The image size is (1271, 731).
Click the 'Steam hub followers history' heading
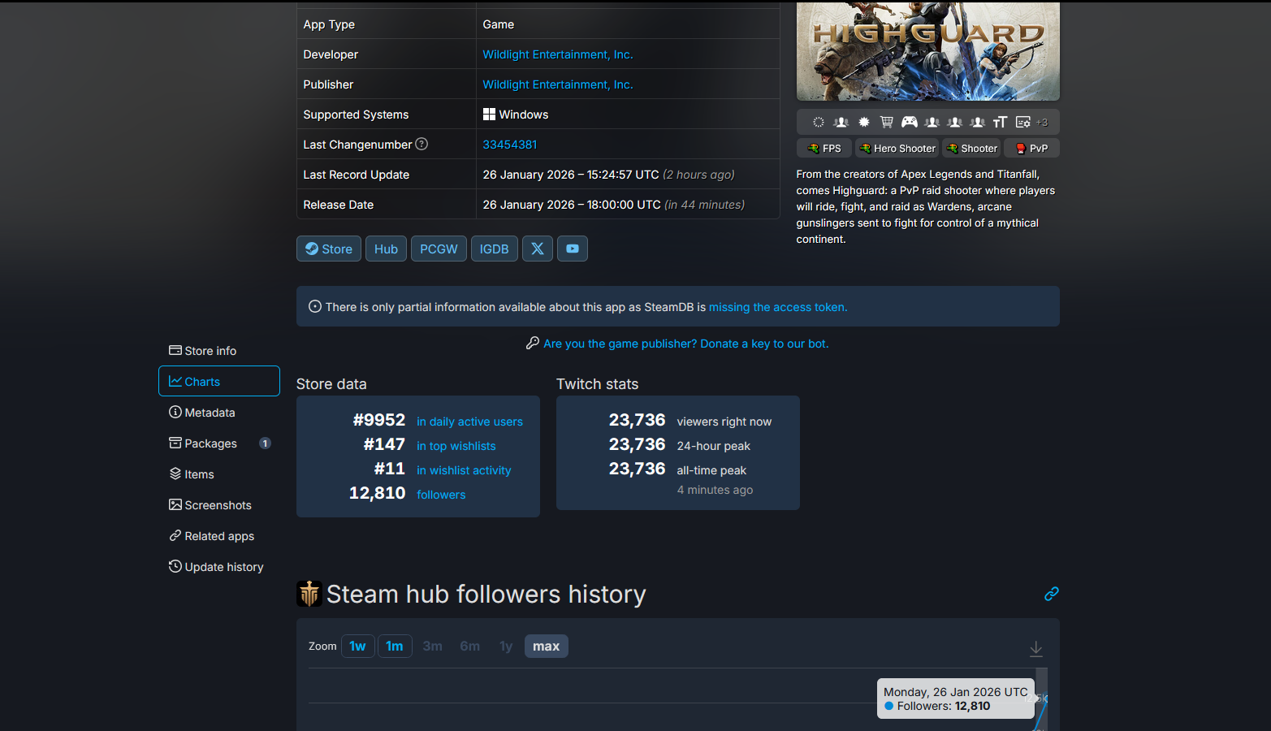486,594
